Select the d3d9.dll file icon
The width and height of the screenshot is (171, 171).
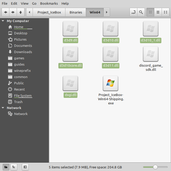click(x=70, y=29)
